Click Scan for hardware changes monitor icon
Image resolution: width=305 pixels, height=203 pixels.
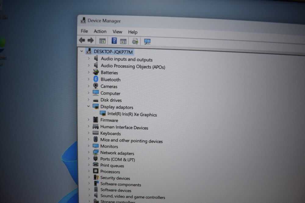(147, 41)
